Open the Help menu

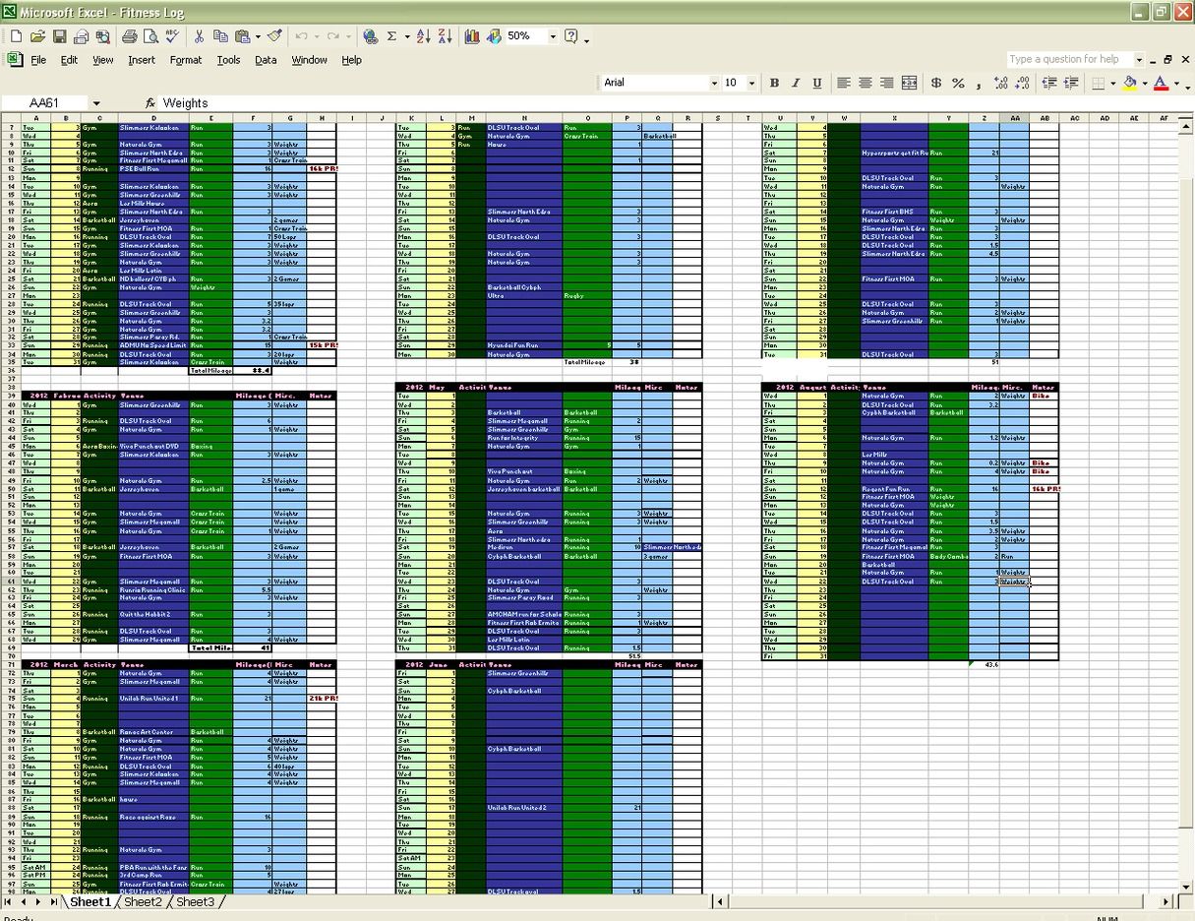tap(351, 60)
